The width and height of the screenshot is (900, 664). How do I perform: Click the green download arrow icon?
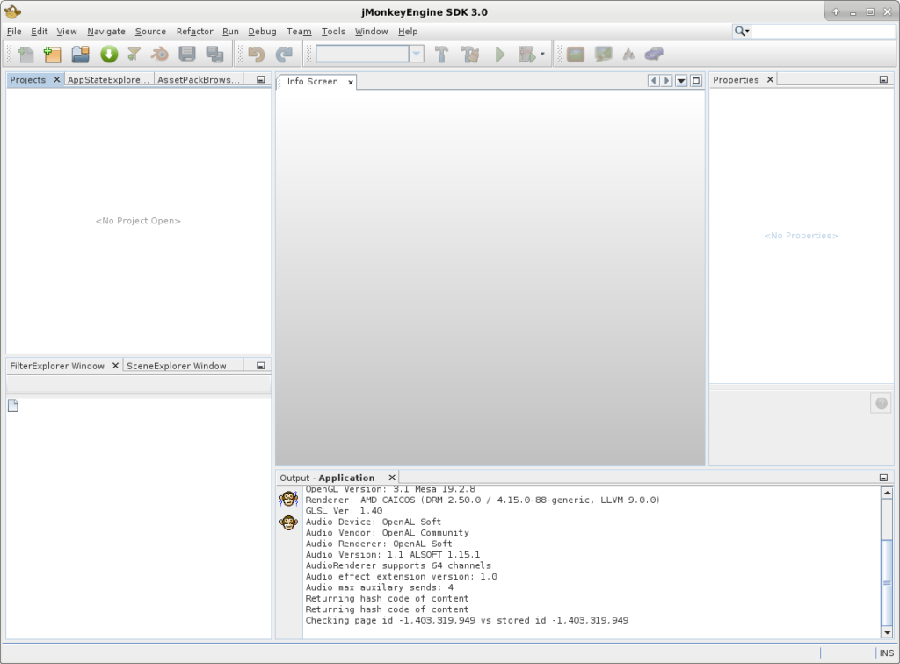click(108, 55)
